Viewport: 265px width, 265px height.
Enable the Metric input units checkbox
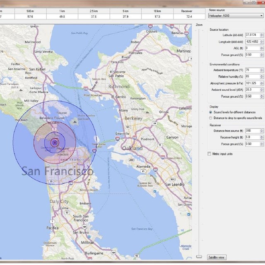[209, 154]
